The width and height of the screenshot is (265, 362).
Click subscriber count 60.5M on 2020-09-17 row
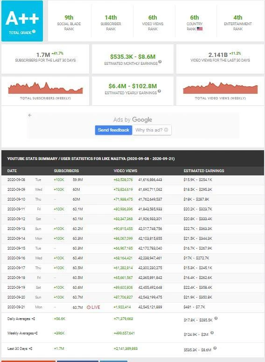78,268
